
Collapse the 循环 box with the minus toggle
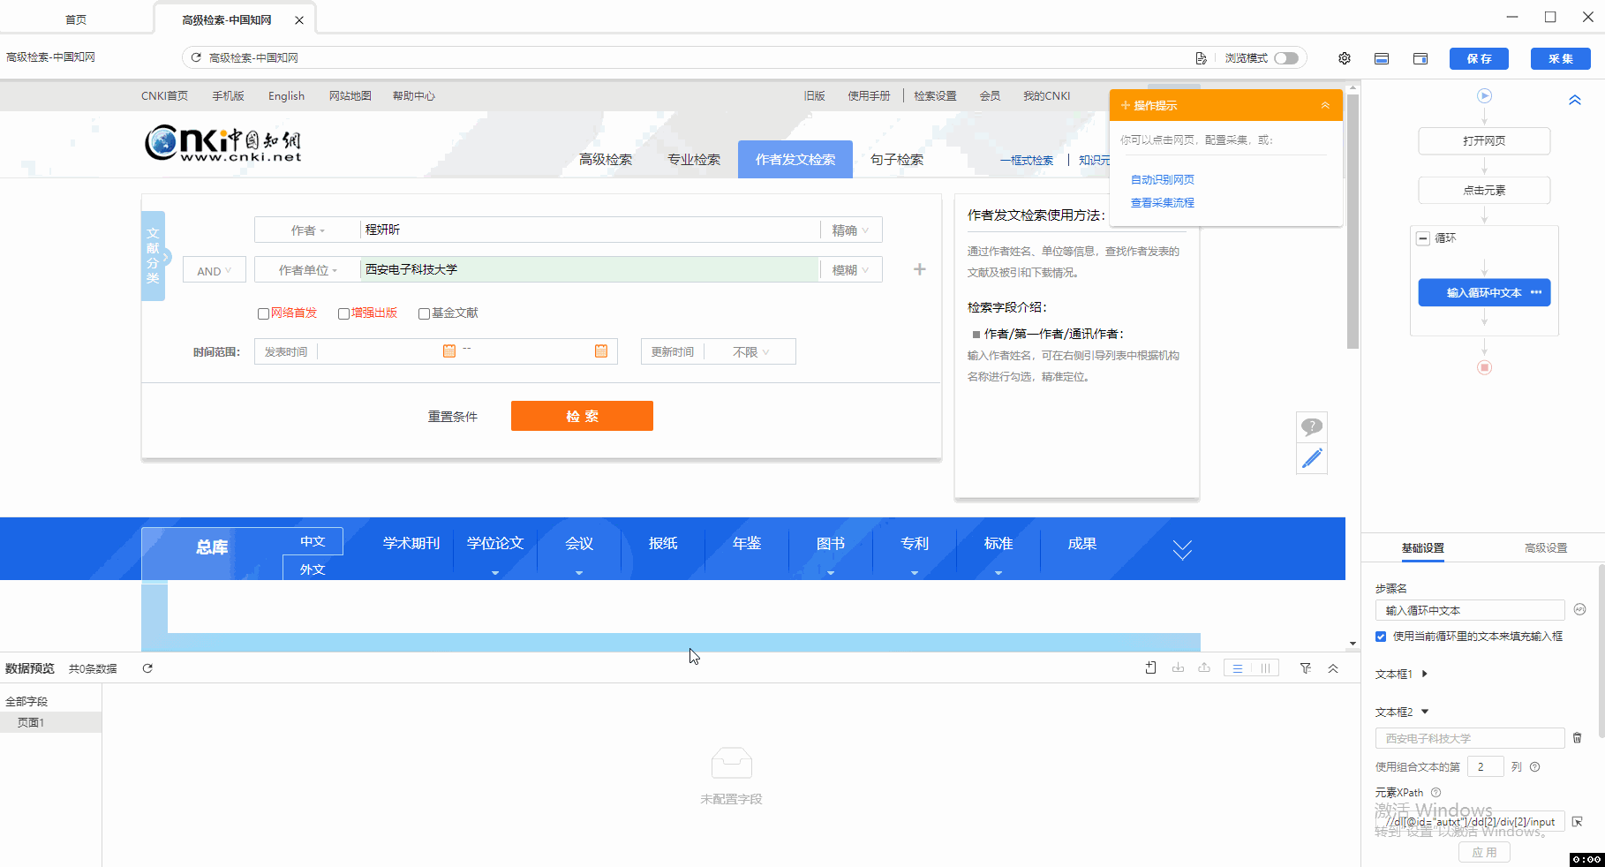(1422, 238)
